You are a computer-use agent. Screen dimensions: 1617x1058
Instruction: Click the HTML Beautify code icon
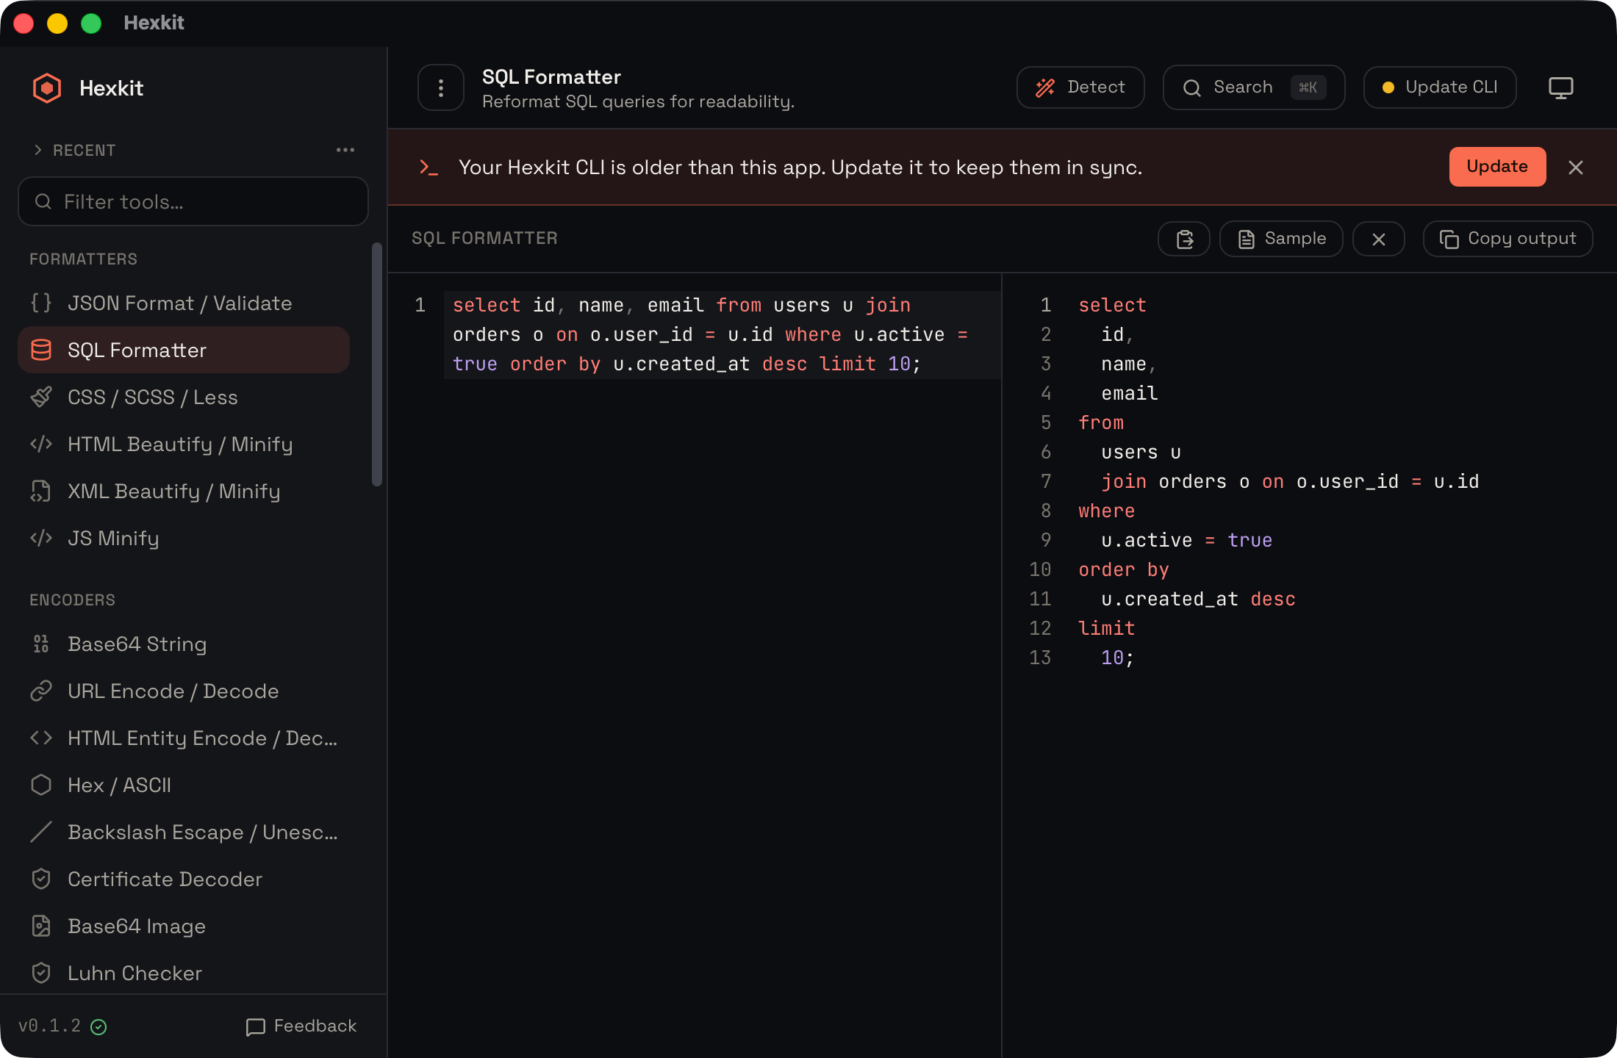point(41,444)
